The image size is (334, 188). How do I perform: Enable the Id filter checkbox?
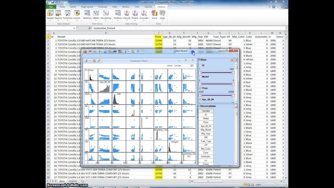click(200, 65)
